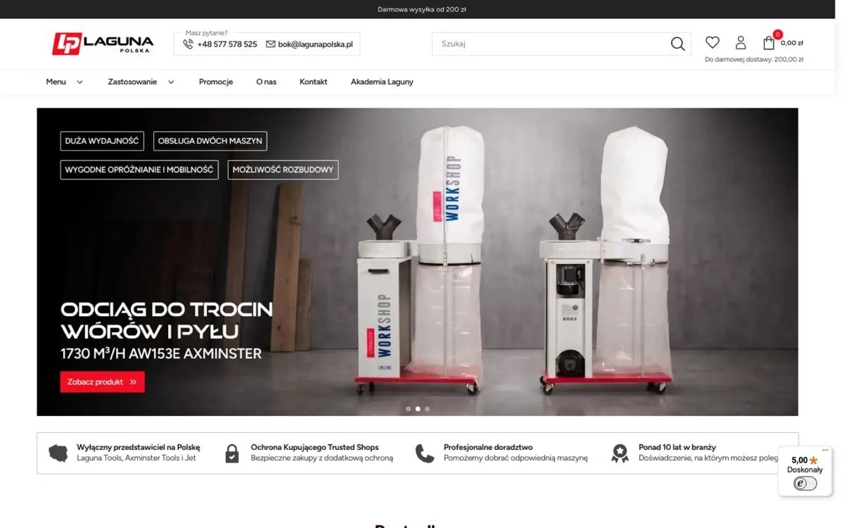Viewport: 844px width, 528px height.
Task: Click the search magnifier icon
Action: pyautogui.click(x=677, y=44)
